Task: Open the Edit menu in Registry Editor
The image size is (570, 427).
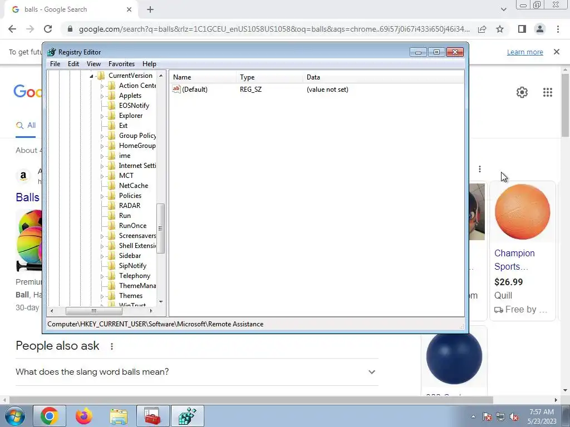Action: click(73, 64)
